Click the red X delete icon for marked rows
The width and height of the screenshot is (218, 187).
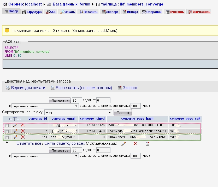point(135,144)
